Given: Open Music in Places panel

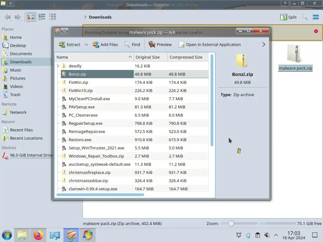Looking at the screenshot, I should (16, 70).
